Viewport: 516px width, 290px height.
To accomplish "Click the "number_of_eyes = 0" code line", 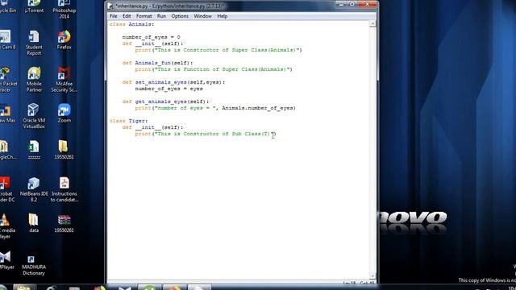I will click(x=151, y=37).
